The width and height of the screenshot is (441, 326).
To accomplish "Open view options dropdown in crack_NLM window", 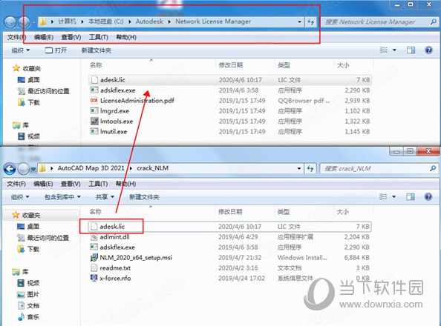I will pyautogui.click(x=394, y=197).
